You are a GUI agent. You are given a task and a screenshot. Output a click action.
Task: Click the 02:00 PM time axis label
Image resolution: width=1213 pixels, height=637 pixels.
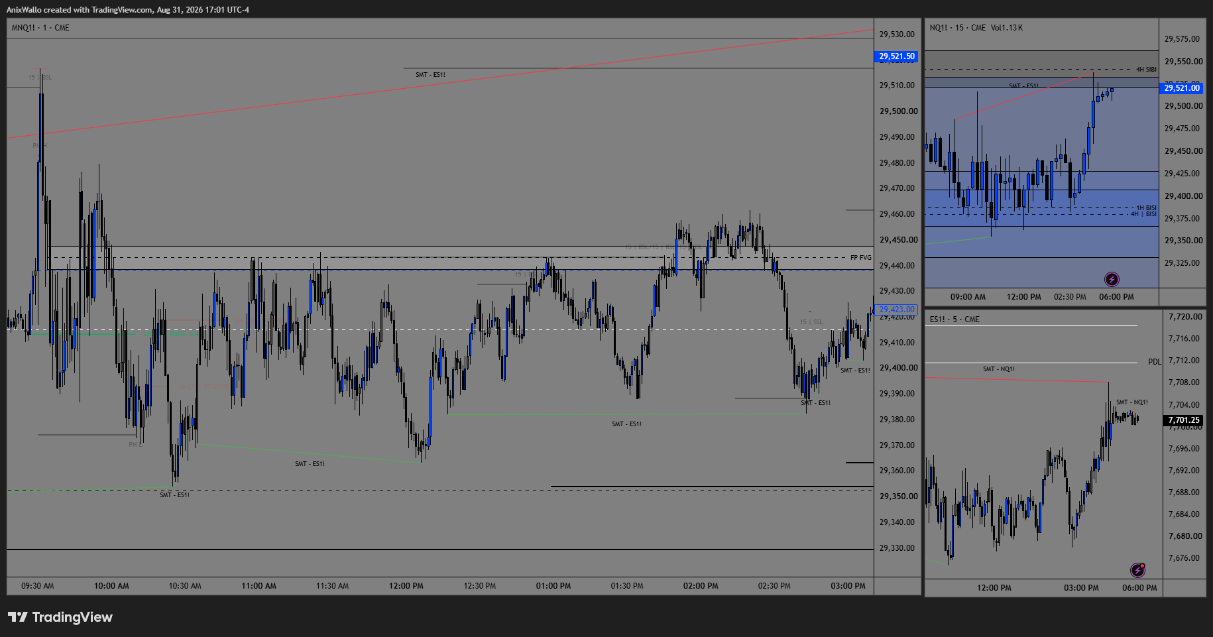click(x=701, y=586)
